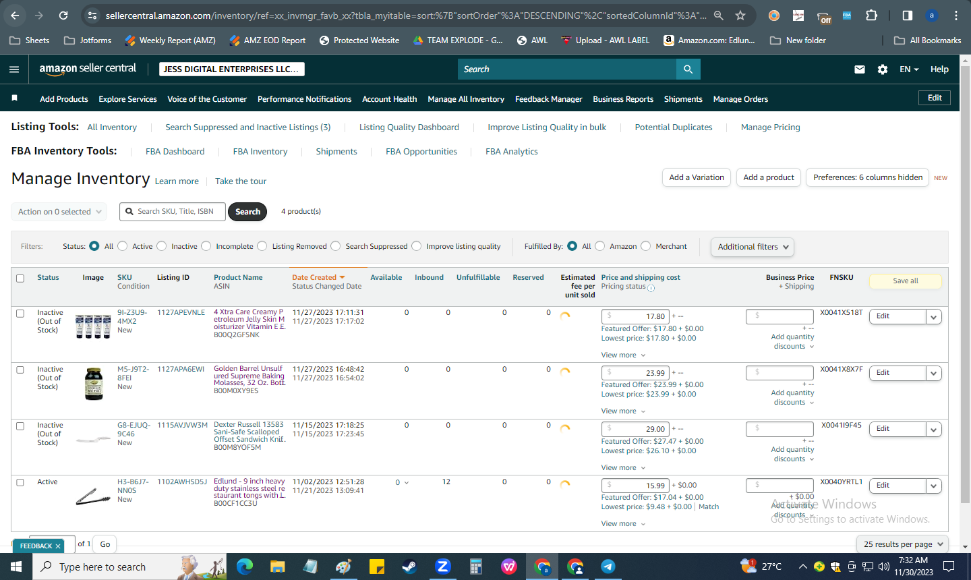Open the Chrome three-dot menu
This screenshot has height=580, width=971.
[956, 15]
